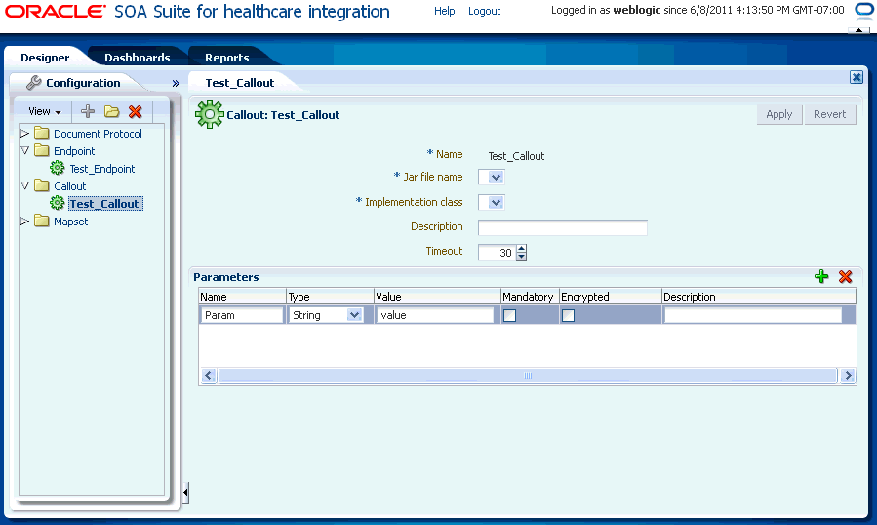
Task: Click the scroll right arrow of parameters table
Action: click(848, 375)
